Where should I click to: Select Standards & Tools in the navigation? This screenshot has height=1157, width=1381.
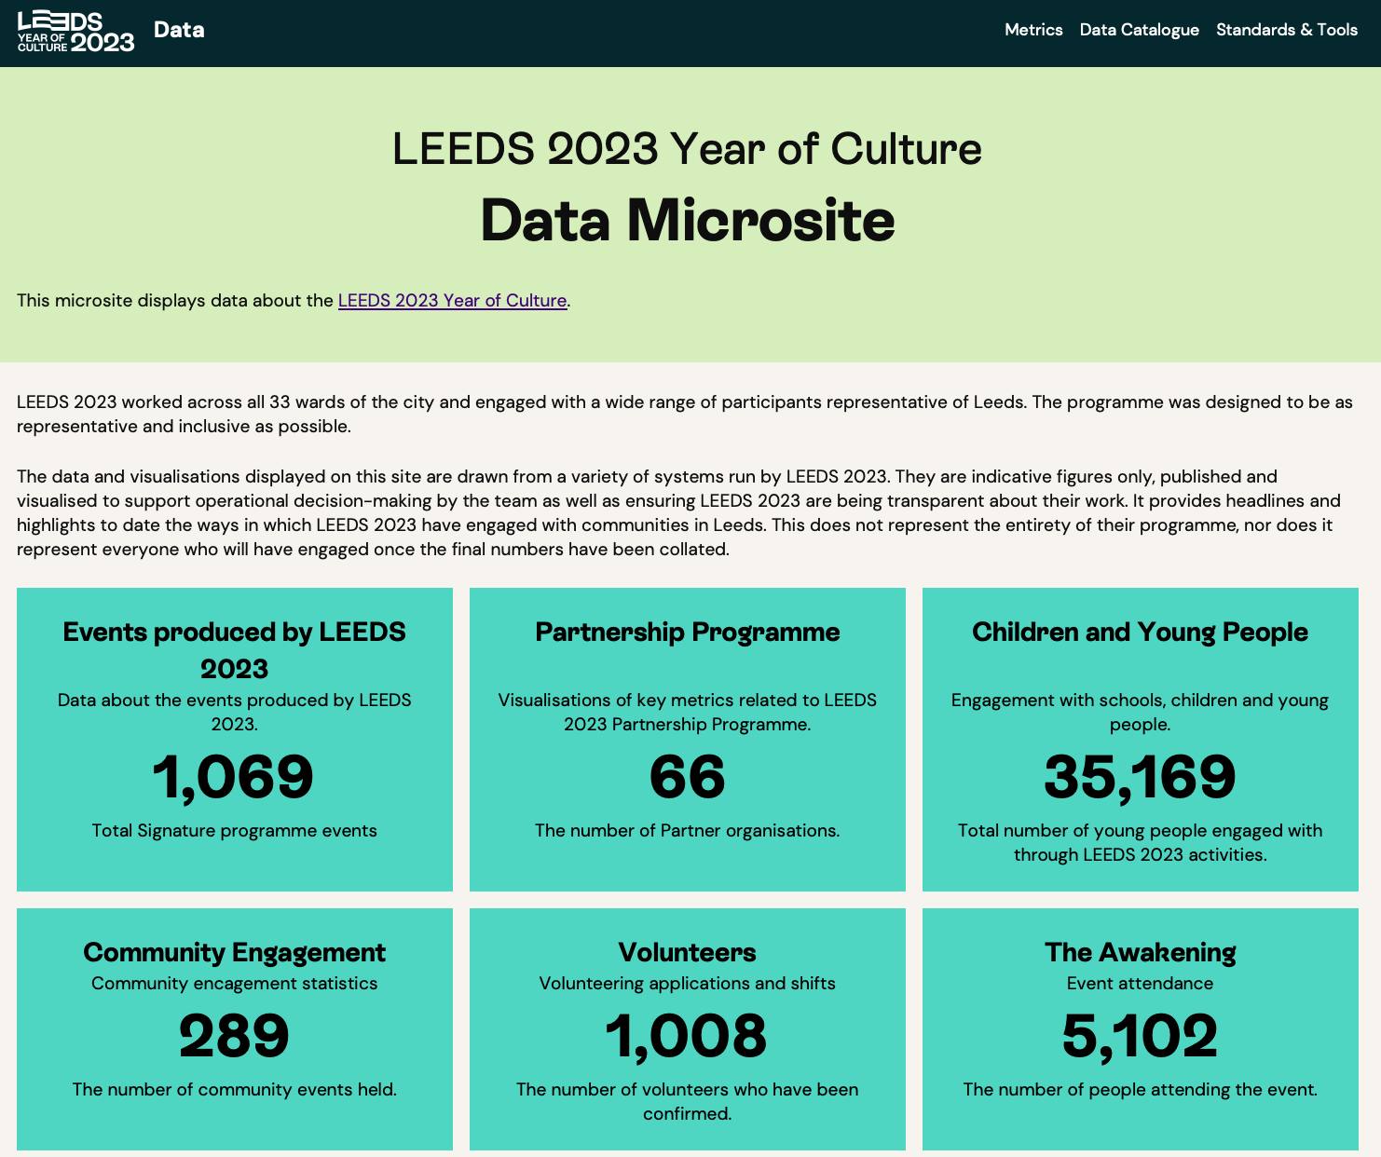1287,30
